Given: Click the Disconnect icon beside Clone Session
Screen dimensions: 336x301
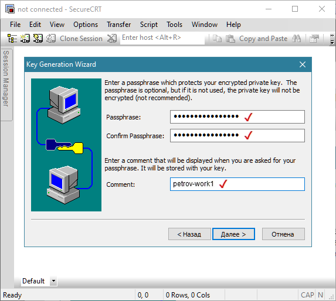Looking at the screenshot, I should [x=112, y=39].
